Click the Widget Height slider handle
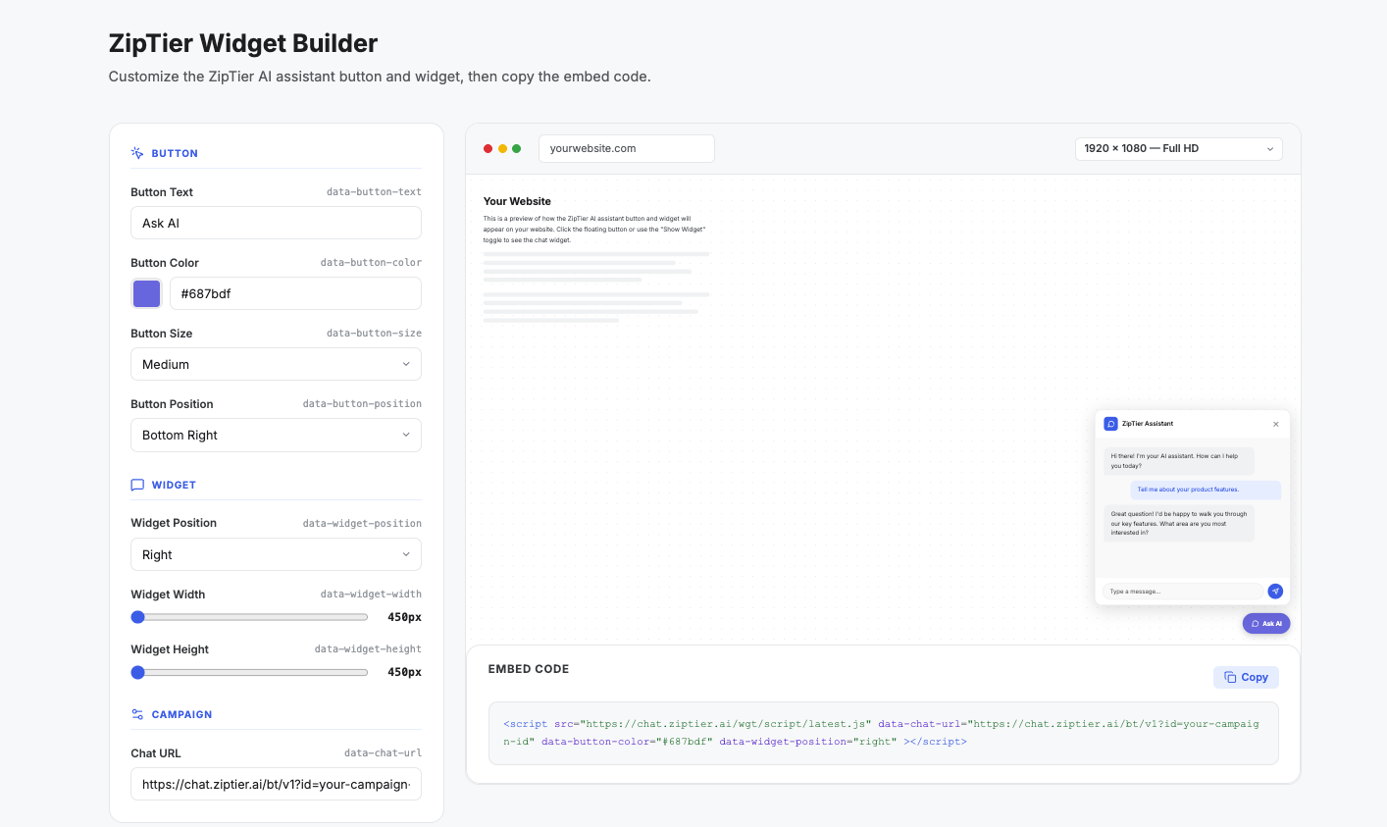The image size is (1387, 827). [138, 672]
